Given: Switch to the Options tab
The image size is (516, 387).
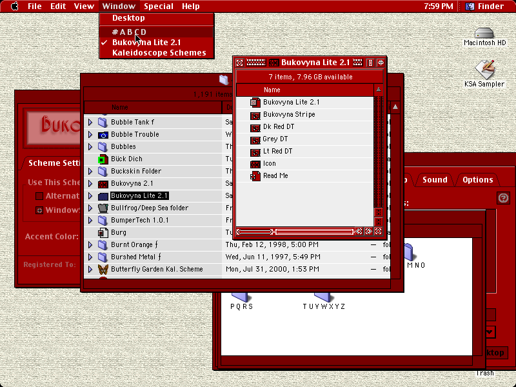Looking at the screenshot, I should (477, 180).
